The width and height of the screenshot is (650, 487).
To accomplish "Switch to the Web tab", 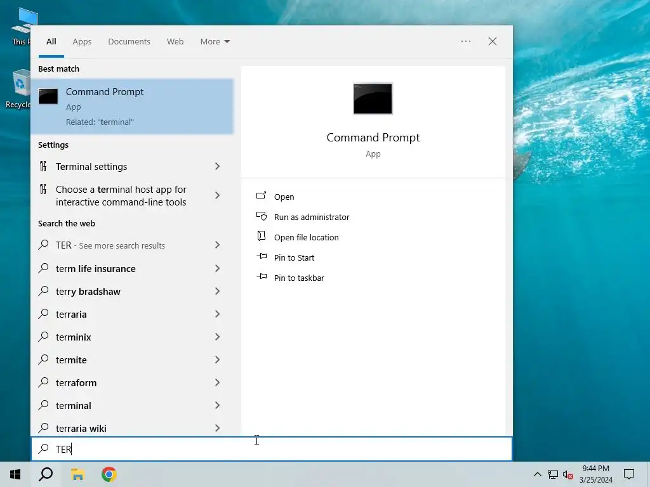I will 175,41.
